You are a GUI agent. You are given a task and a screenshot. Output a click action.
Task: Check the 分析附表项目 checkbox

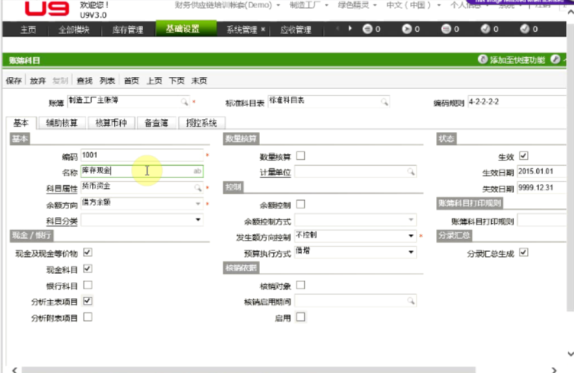click(88, 317)
